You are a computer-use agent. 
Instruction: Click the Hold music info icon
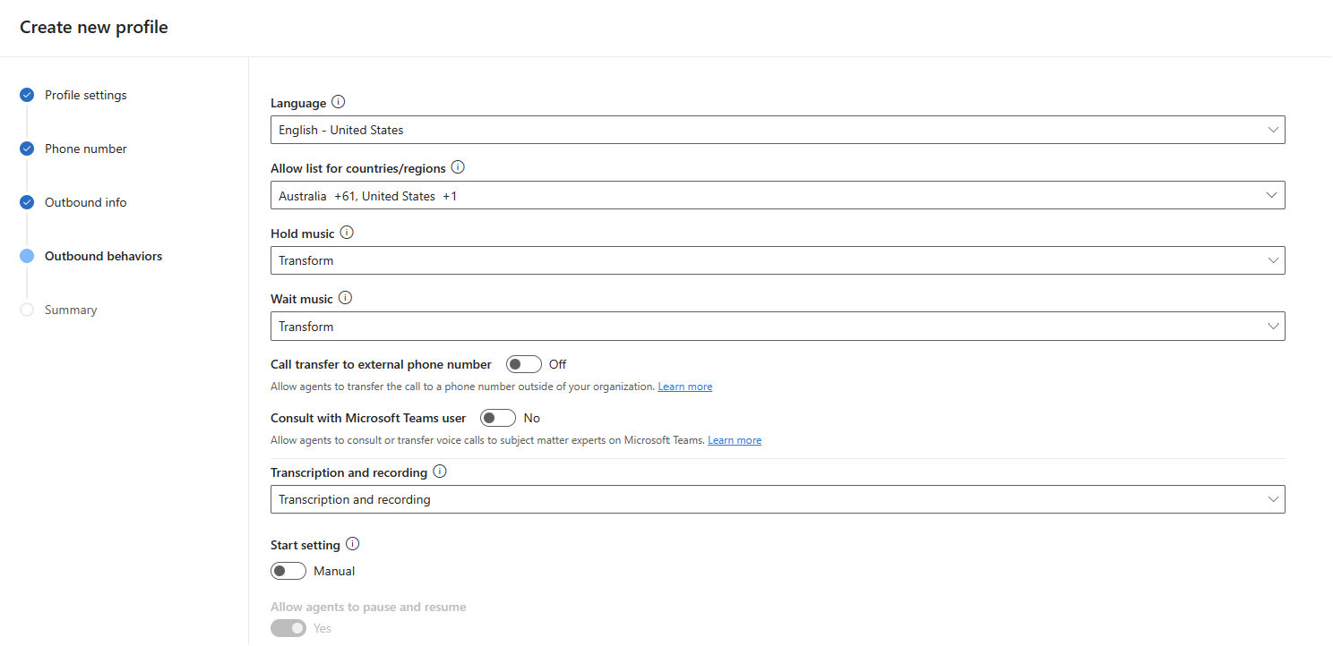347,233
